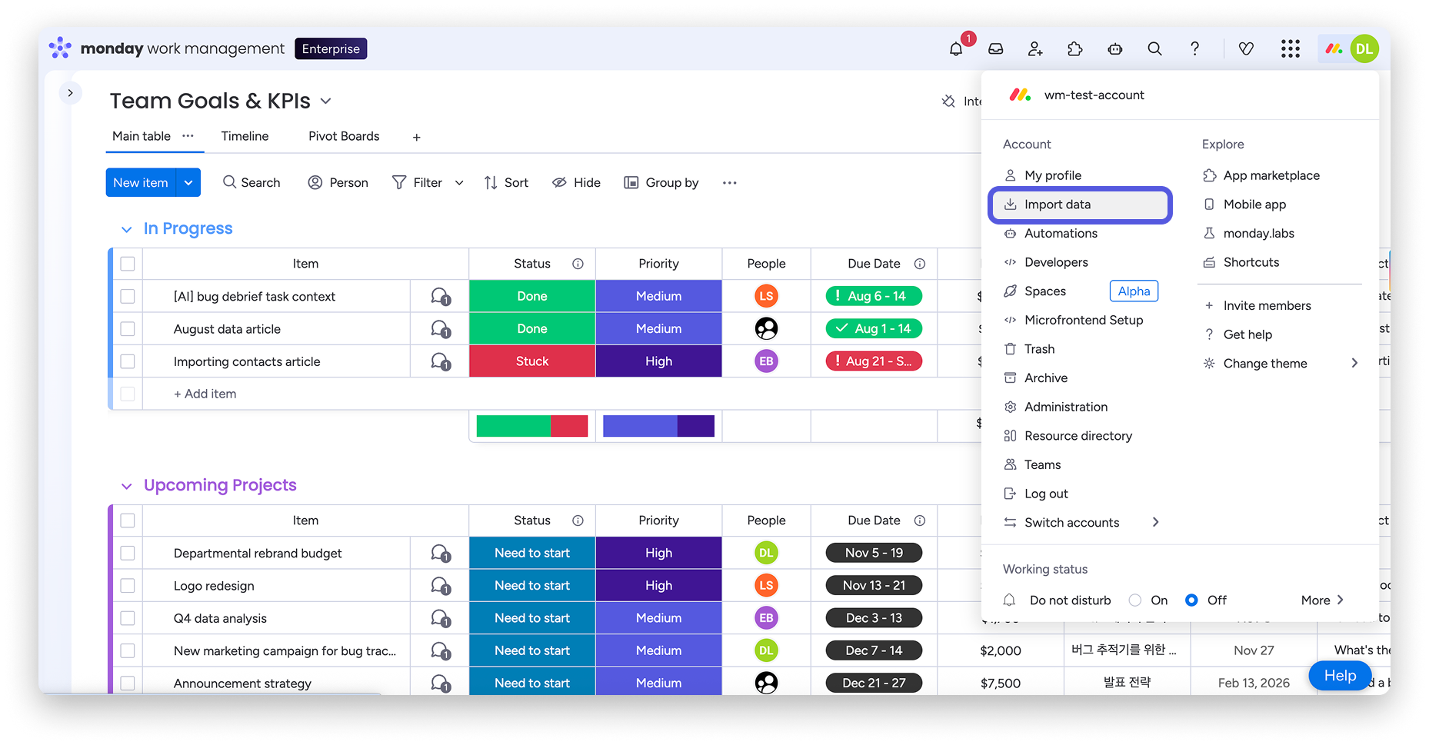1429x745 pixels.
Task: Open conversation for Logo redesign
Action: 441,586
